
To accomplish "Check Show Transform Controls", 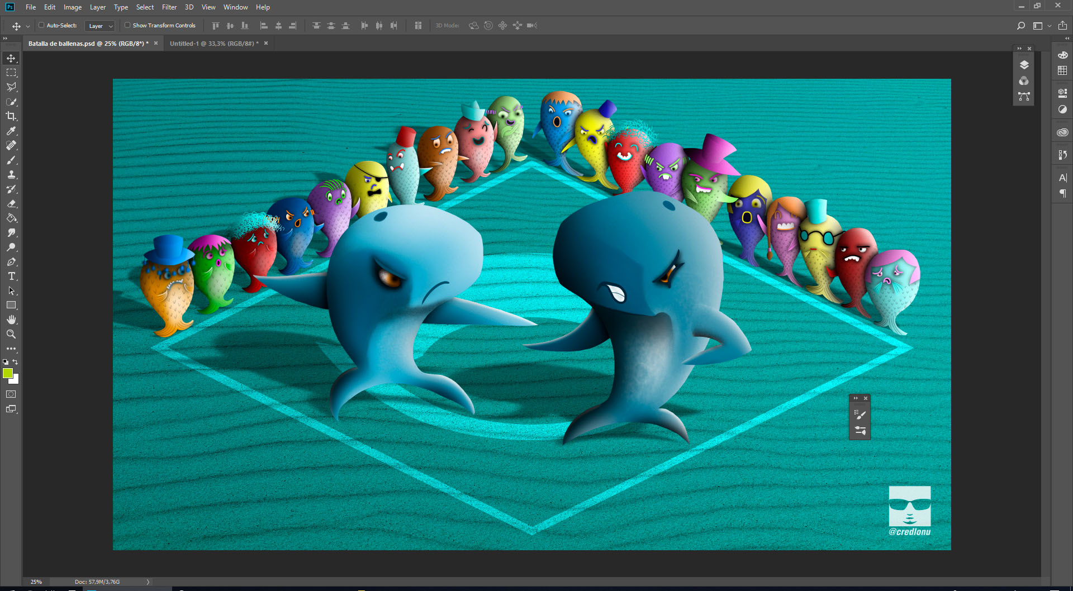I will [x=127, y=25].
